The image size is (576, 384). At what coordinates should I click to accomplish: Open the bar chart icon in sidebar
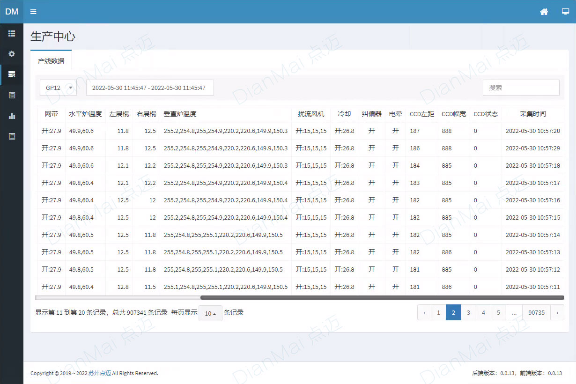tap(12, 116)
